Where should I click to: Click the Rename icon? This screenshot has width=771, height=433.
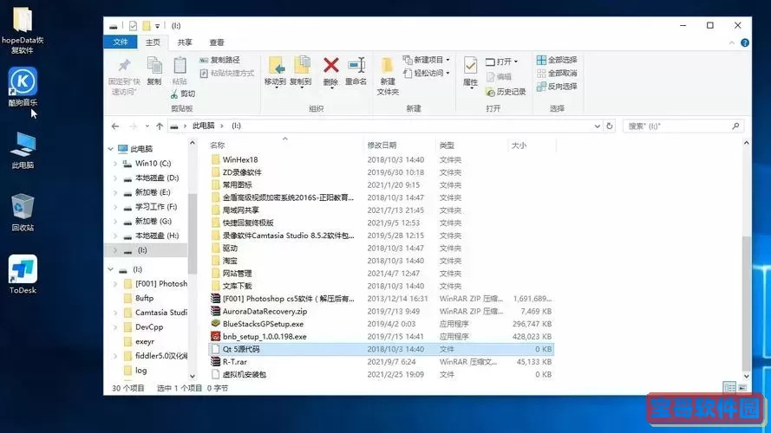pos(356,65)
